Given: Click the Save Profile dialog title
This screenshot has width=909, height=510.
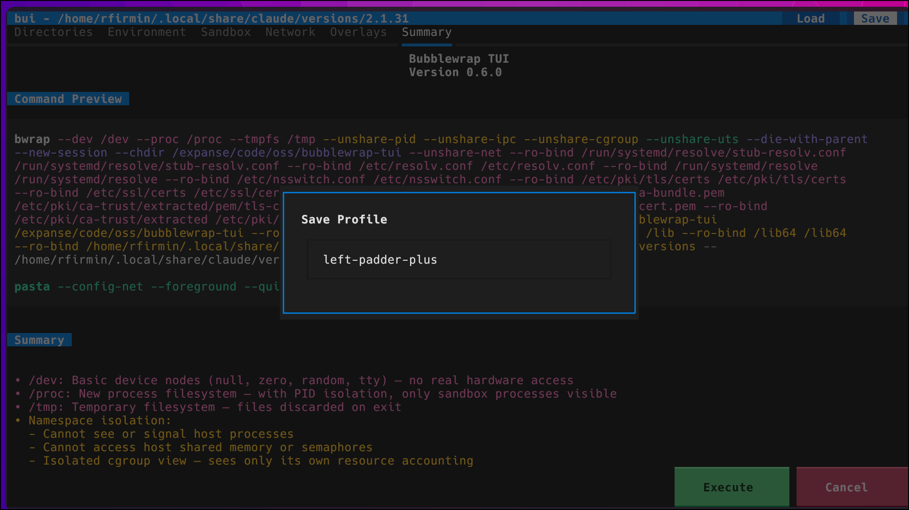Looking at the screenshot, I should pyautogui.click(x=344, y=219).
